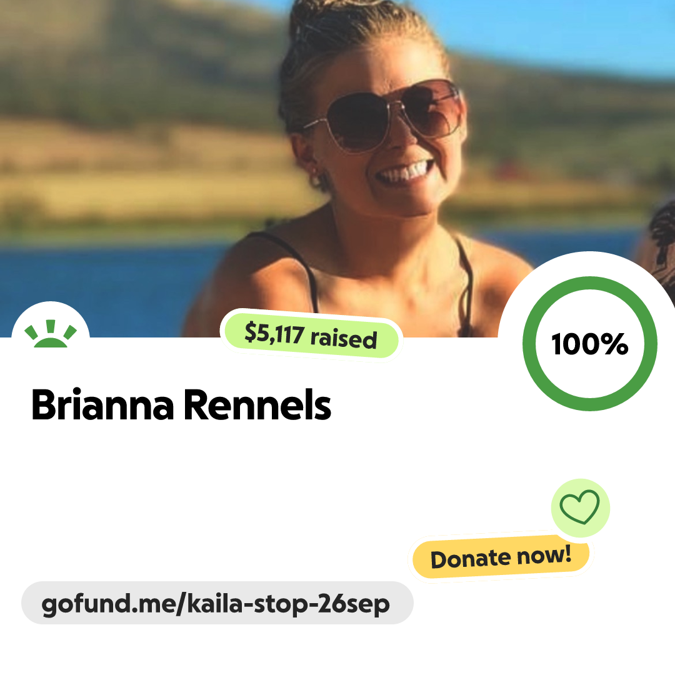This screenshot has height=675, width=675.
Task: Select the Brianna Rennels title
Action: 181,404
